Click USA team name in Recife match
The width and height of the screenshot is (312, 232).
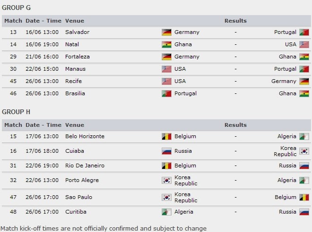[180, 81]
